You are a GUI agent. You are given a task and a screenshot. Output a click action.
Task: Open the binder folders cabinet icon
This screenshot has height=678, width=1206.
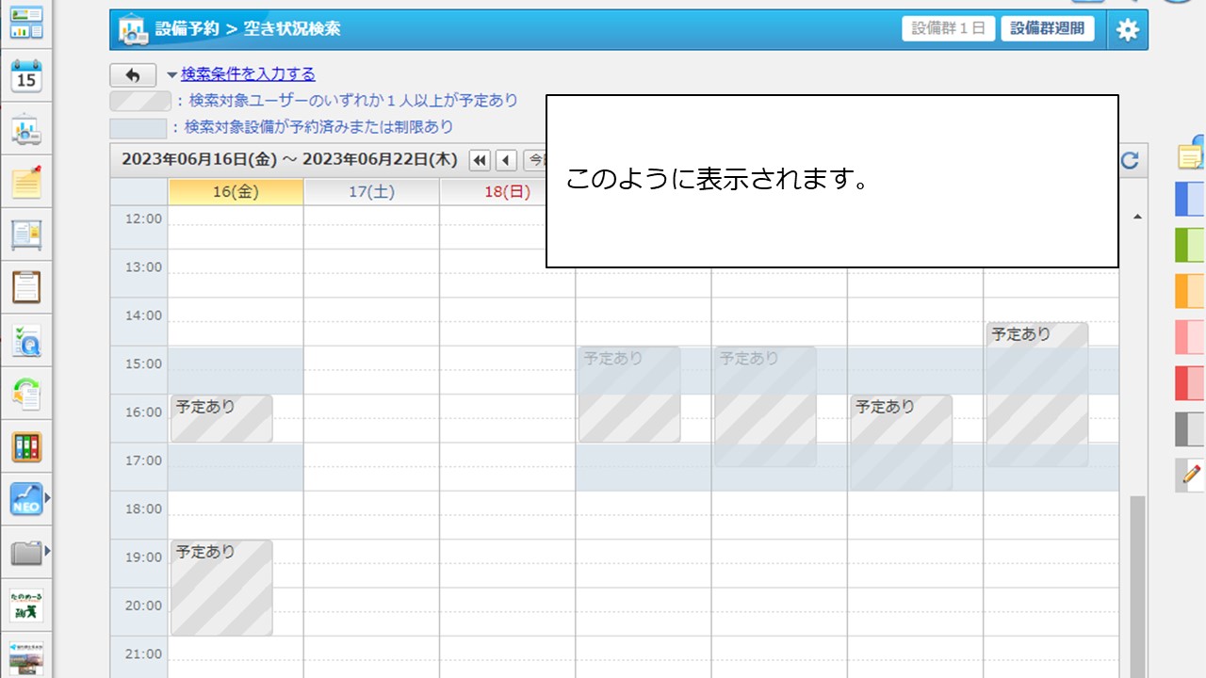point(26,446)
